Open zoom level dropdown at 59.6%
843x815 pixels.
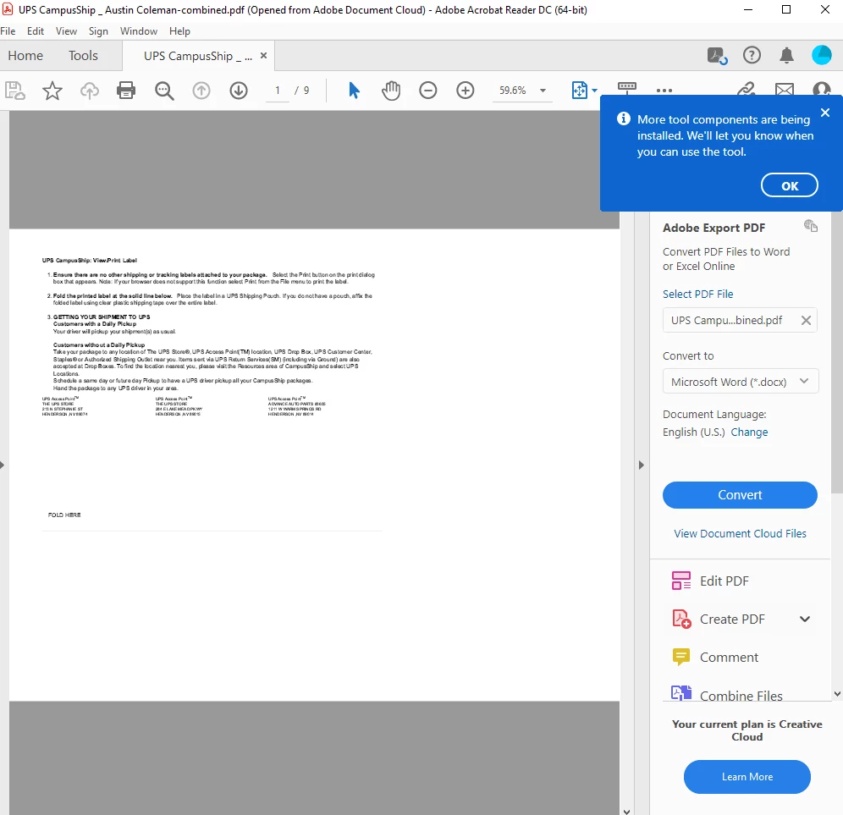[x=543, y=91]
